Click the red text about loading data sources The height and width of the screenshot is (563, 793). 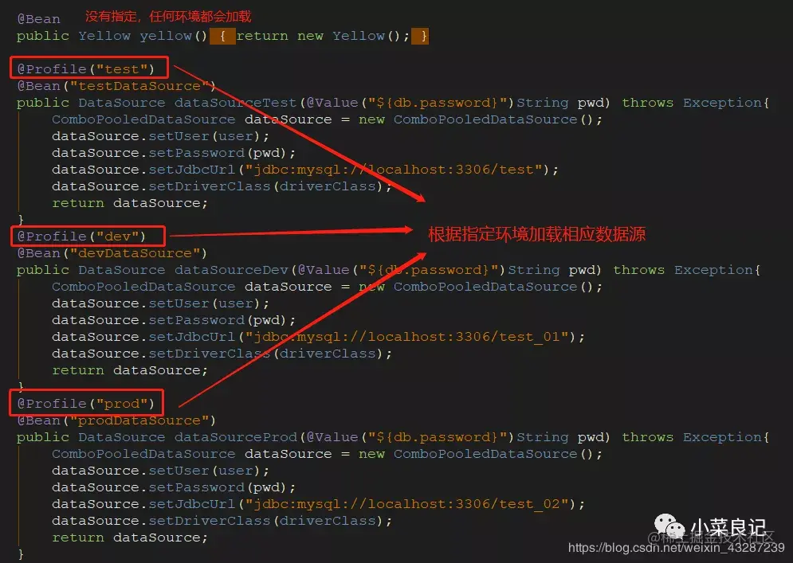click(536, 234)
